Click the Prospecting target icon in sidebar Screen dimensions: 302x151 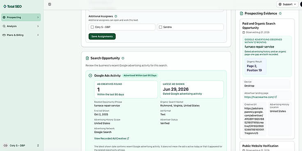click(x=4, y=17)
